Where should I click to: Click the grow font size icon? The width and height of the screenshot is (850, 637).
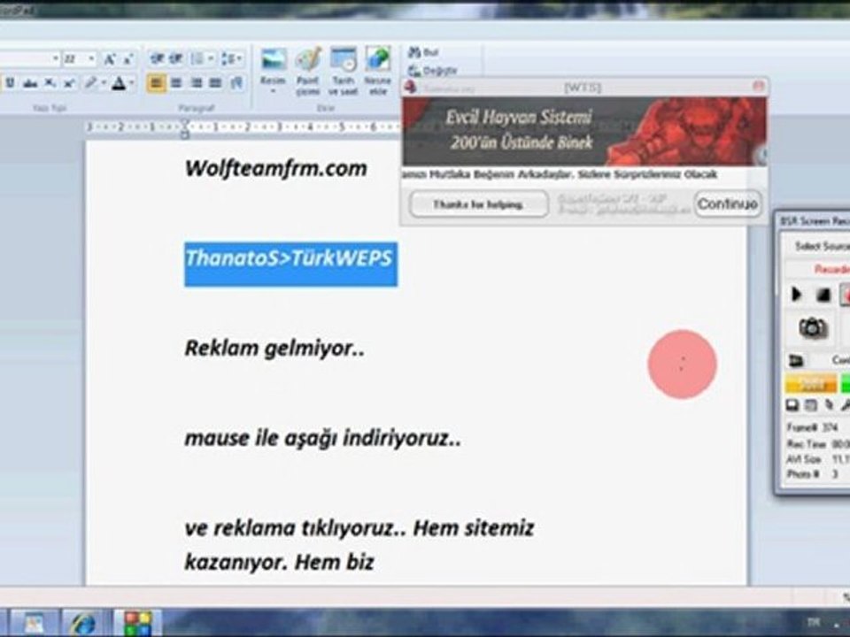[x=109, y=58]
